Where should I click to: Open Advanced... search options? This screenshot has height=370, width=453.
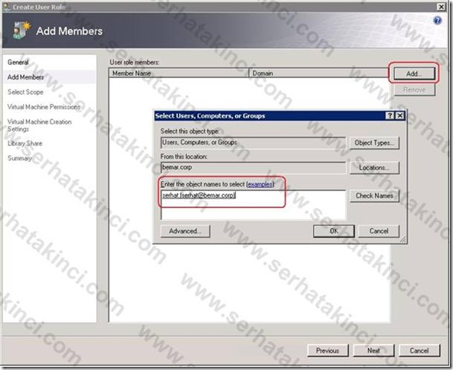coord(185,231)
